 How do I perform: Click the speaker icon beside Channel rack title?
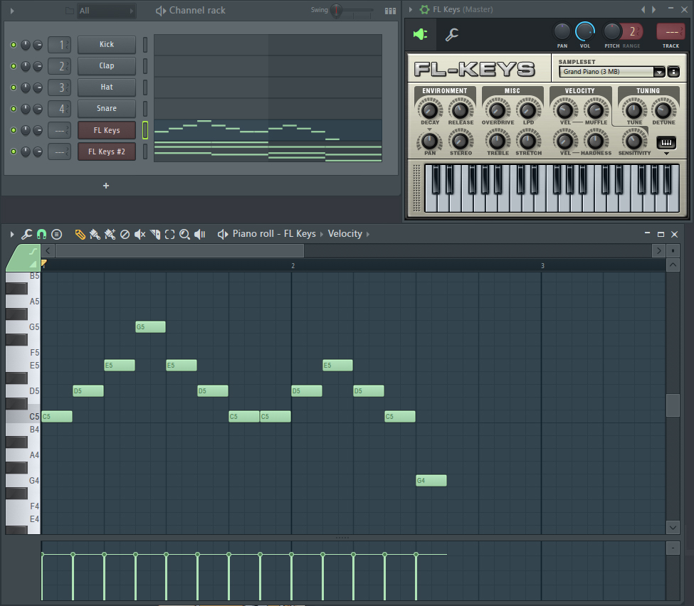pyautogui.click(x=161, y=11)
